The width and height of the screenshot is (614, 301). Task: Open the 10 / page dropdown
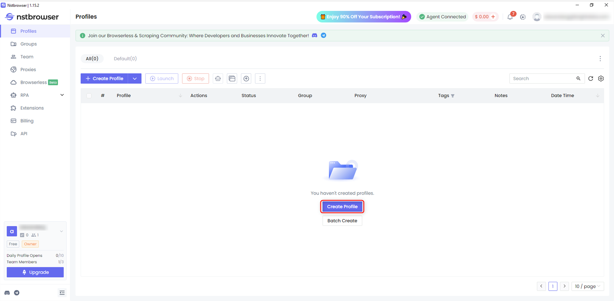(x=588, y=286)
